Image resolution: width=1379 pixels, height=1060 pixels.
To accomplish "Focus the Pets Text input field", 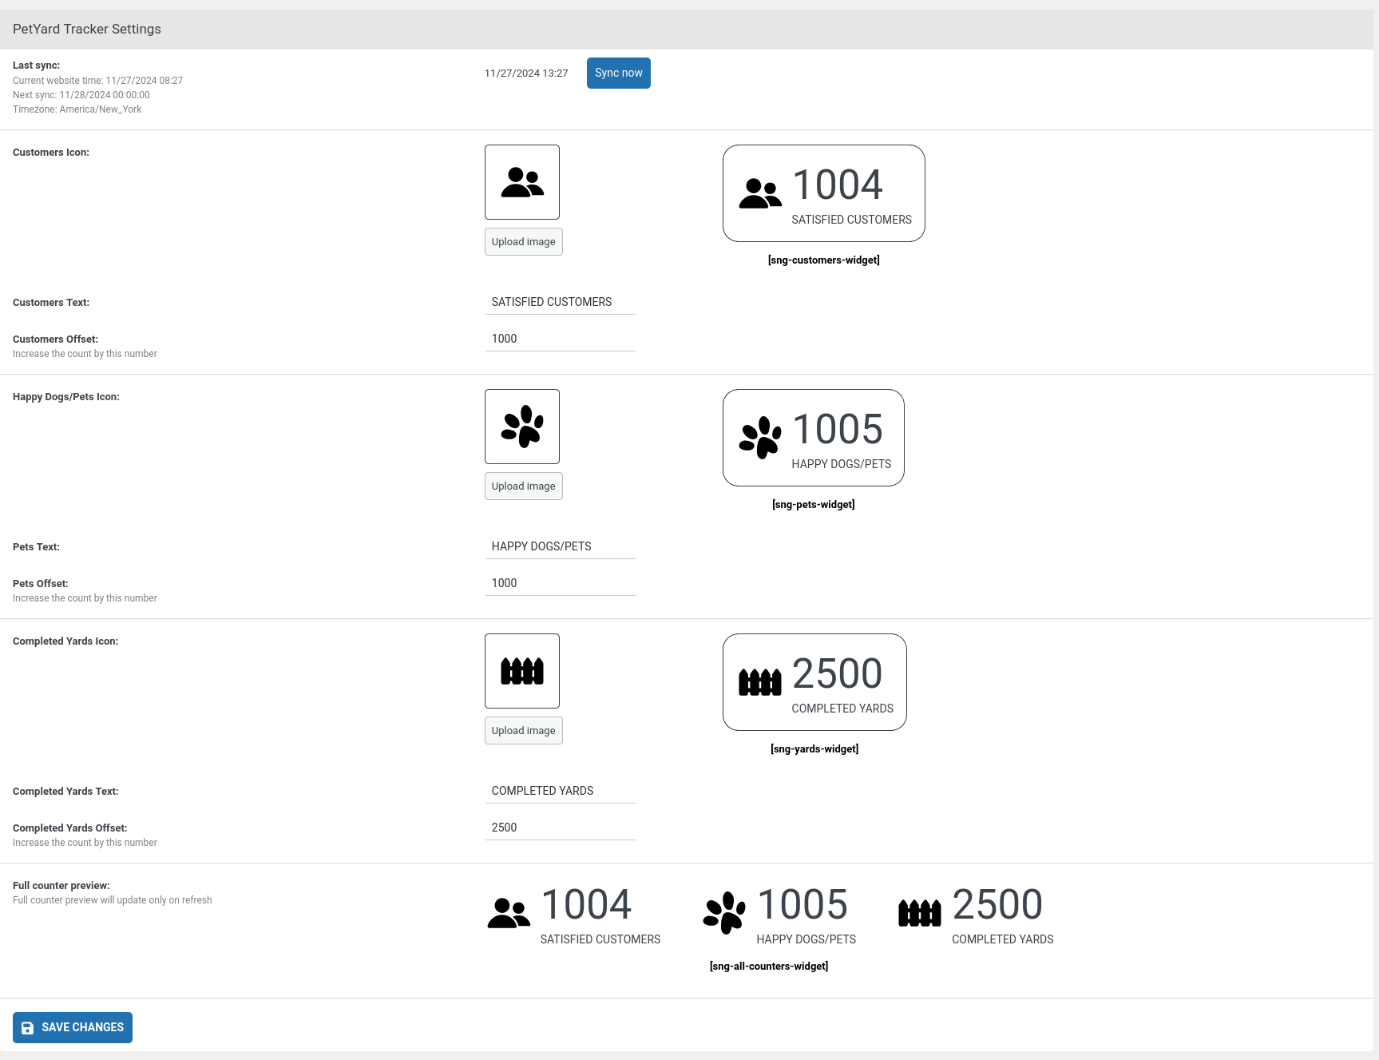I will tap(560, 546).
